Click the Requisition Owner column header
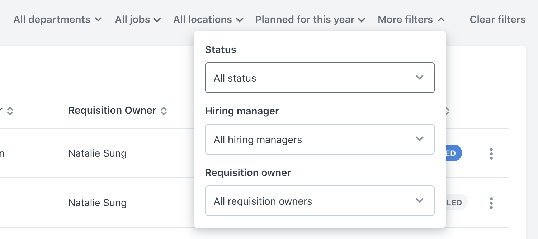The height and width of the screenshot is (239, 538). click(112, 110)
